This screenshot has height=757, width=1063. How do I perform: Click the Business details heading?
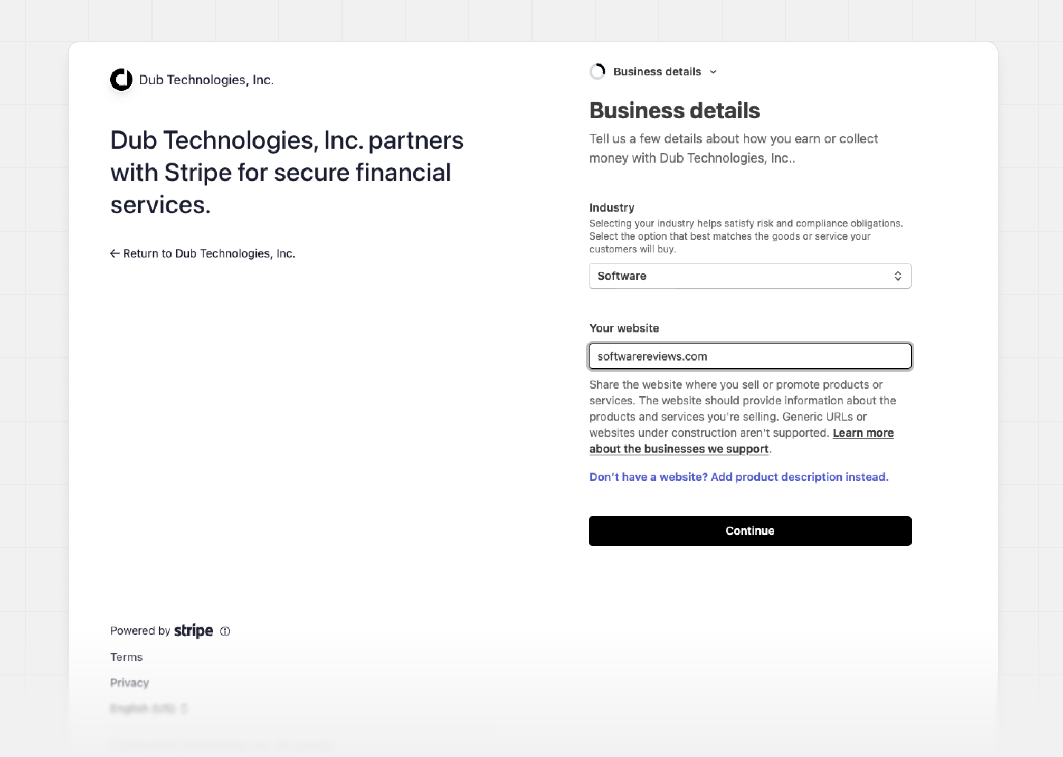click(675, 111)
